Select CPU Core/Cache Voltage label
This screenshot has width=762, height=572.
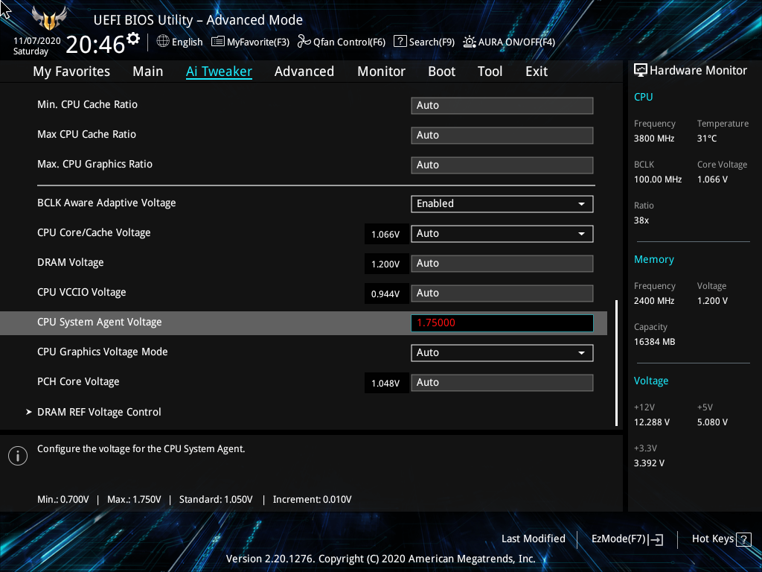(94, 232)
